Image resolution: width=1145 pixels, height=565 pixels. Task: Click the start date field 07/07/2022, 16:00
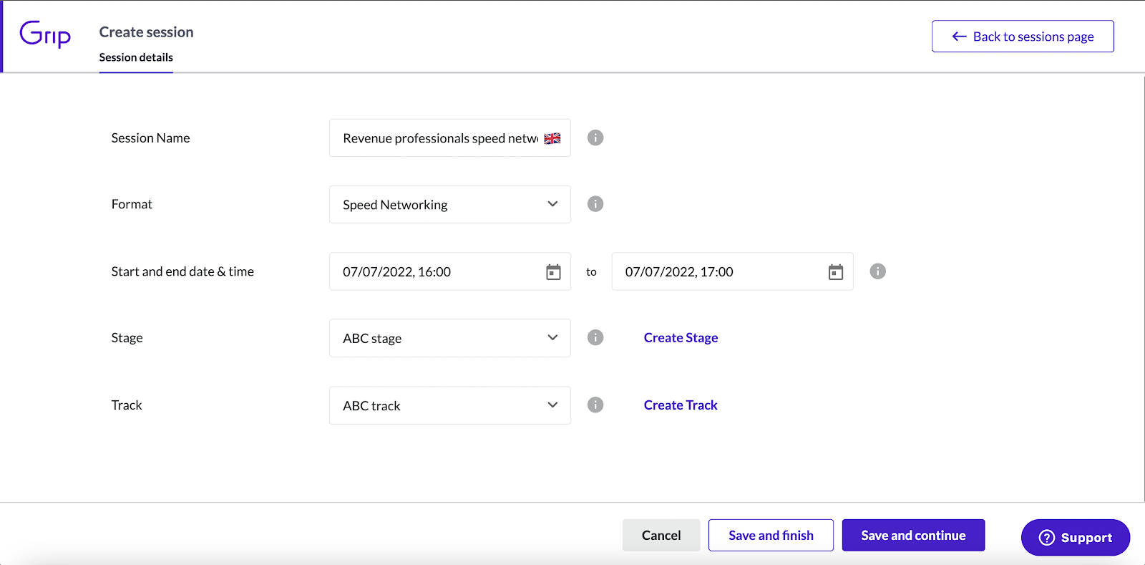[x=450, y=271]
